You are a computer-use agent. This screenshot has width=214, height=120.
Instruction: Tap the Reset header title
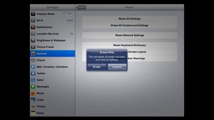129,7
